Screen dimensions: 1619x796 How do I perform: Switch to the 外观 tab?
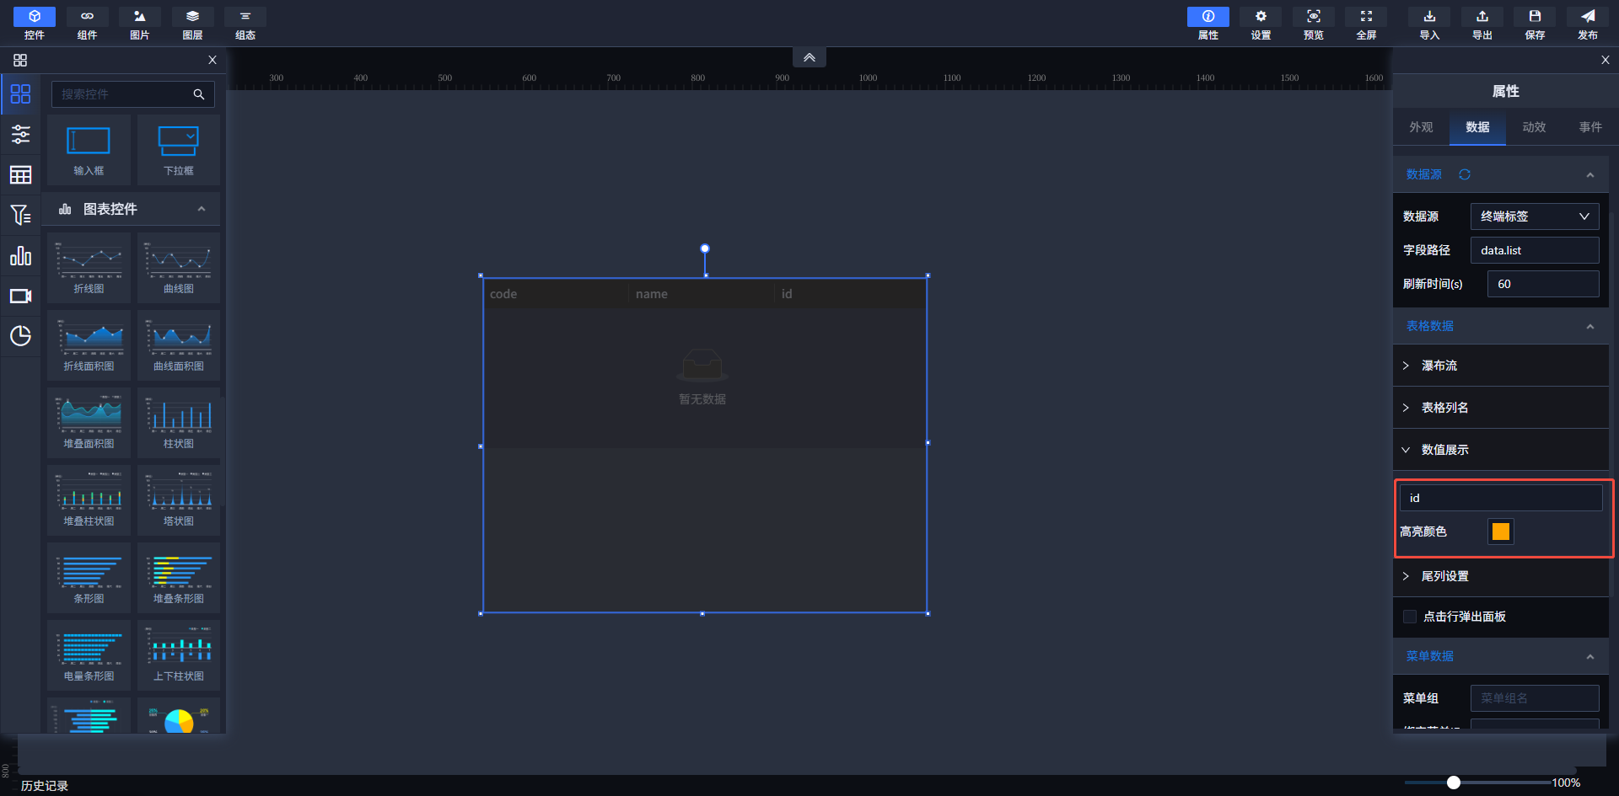pyautogui.click(x=1421, y=127)
